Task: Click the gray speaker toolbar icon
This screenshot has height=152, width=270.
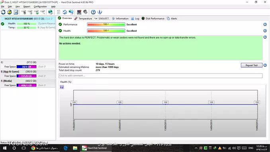Action: [x=85, y=12]
